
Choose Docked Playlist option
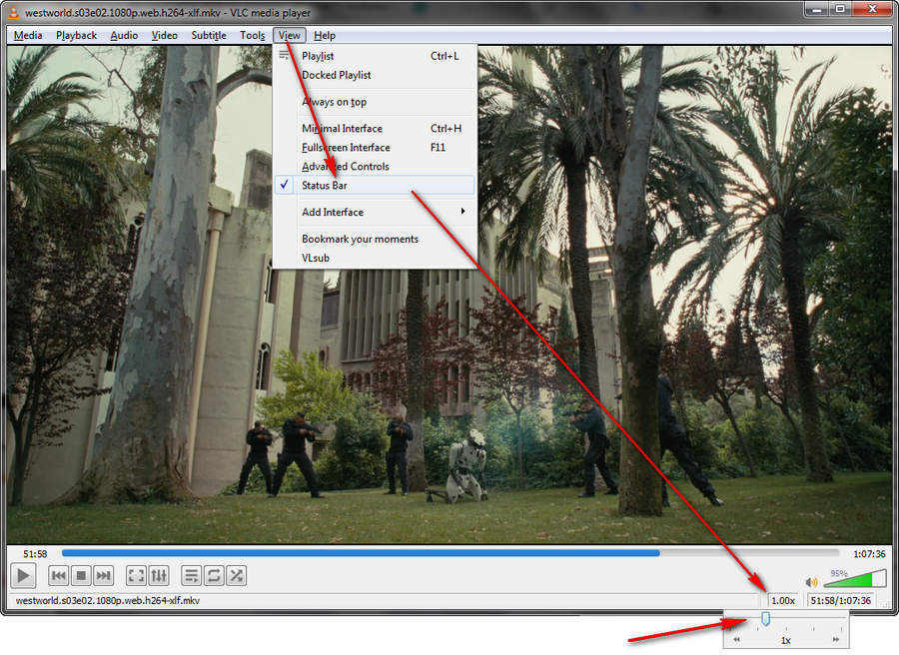tap(375, 75)
